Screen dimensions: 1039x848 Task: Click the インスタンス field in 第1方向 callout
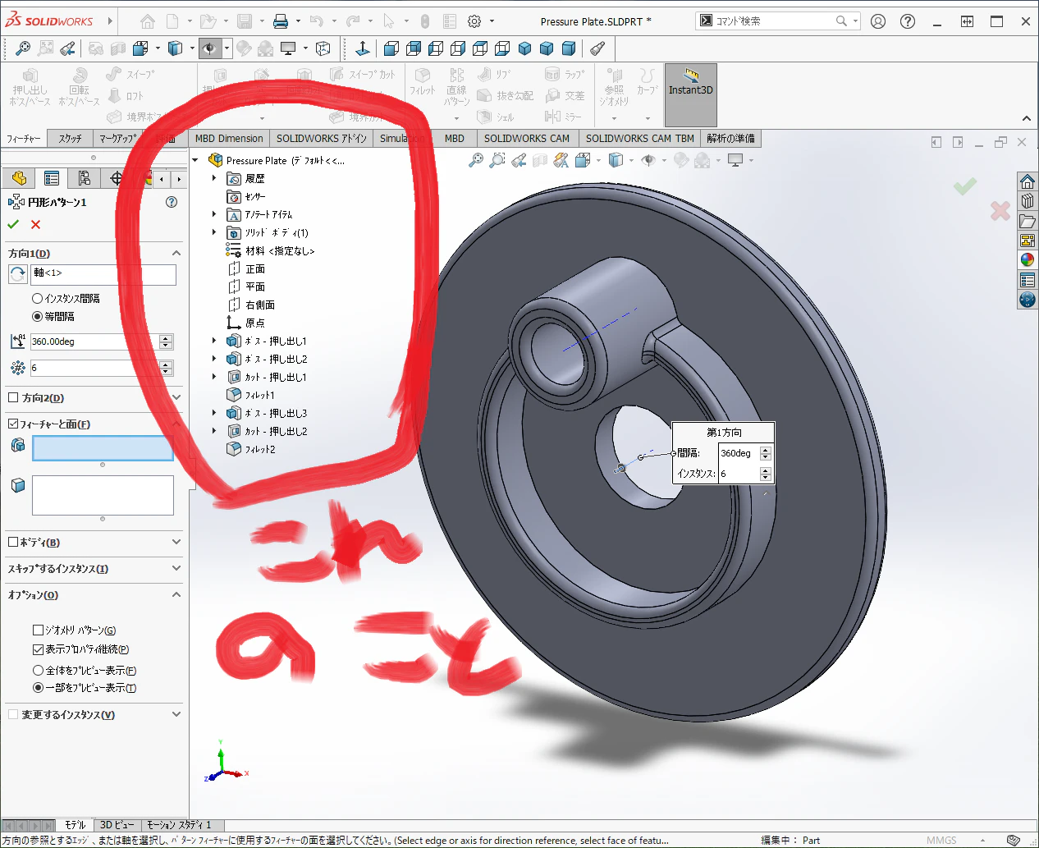click(x=739, y=474)
